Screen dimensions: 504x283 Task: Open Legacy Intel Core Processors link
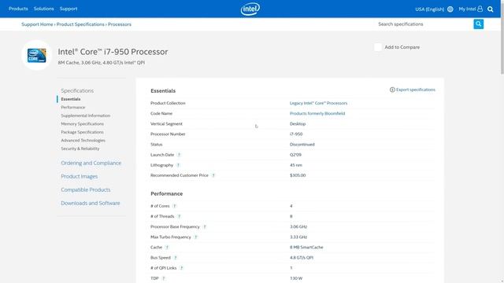pos(318,103)
